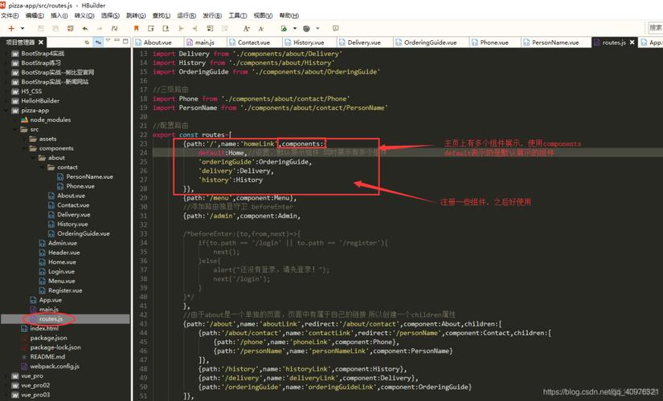Open the 跳转(G) menu
Image resolution: width=663 pixels, height=401 pixels.
click(136, 15)
